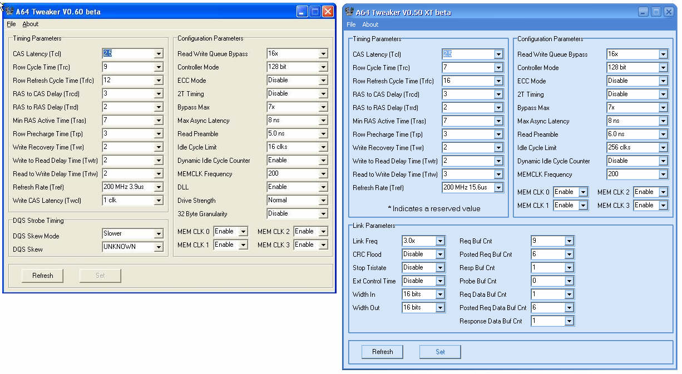
Task: Open Bypass Max dropdown in V0.50 XT window
Action: (663, 108)
